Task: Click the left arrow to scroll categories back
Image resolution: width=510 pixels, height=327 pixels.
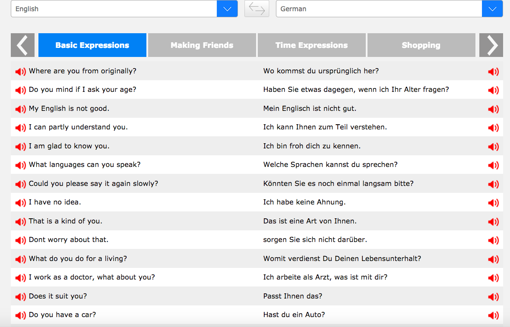Action: point(22,45)
